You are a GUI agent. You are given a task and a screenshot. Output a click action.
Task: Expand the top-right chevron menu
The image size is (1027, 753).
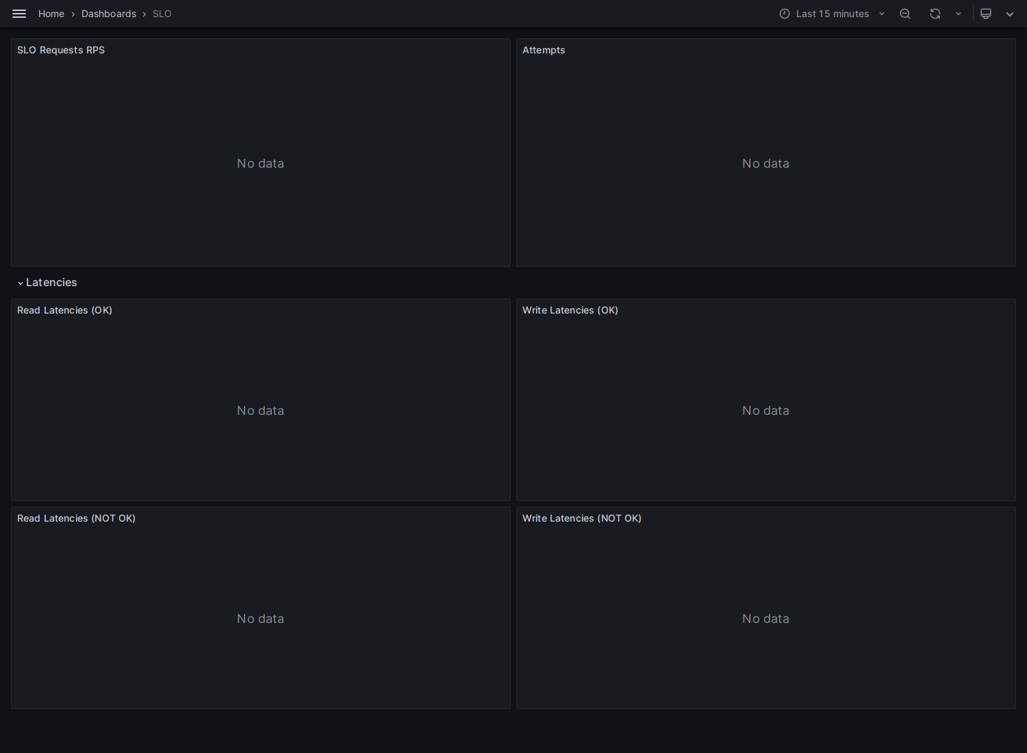coord(1010,14)
